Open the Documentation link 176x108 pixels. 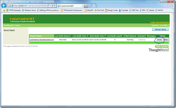pyautogui.click(x=162, y=22)
